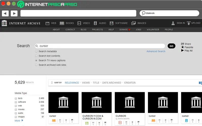
Task: Click the Internet Archive logo icon
Action: point(4,23)
